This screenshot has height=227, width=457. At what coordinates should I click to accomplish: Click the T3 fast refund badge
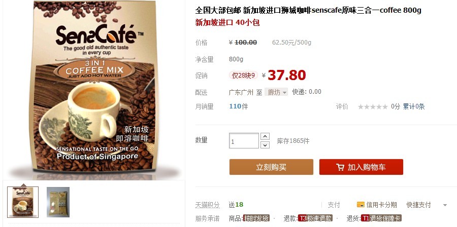point(315,218)
